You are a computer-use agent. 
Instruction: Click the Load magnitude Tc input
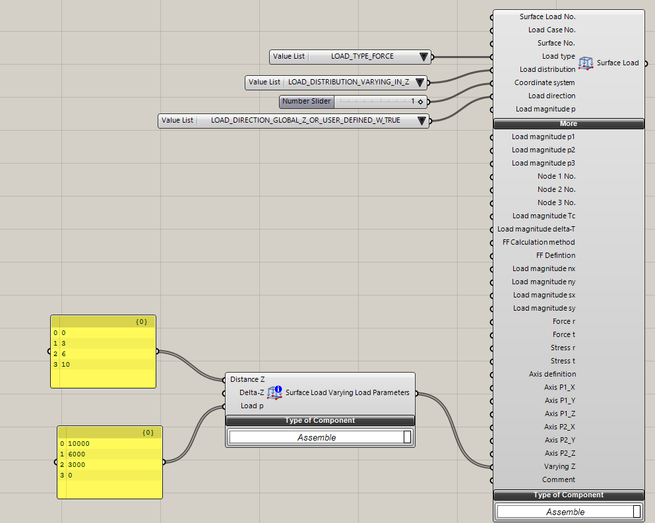pyautogui.click(x=544, y=216)
